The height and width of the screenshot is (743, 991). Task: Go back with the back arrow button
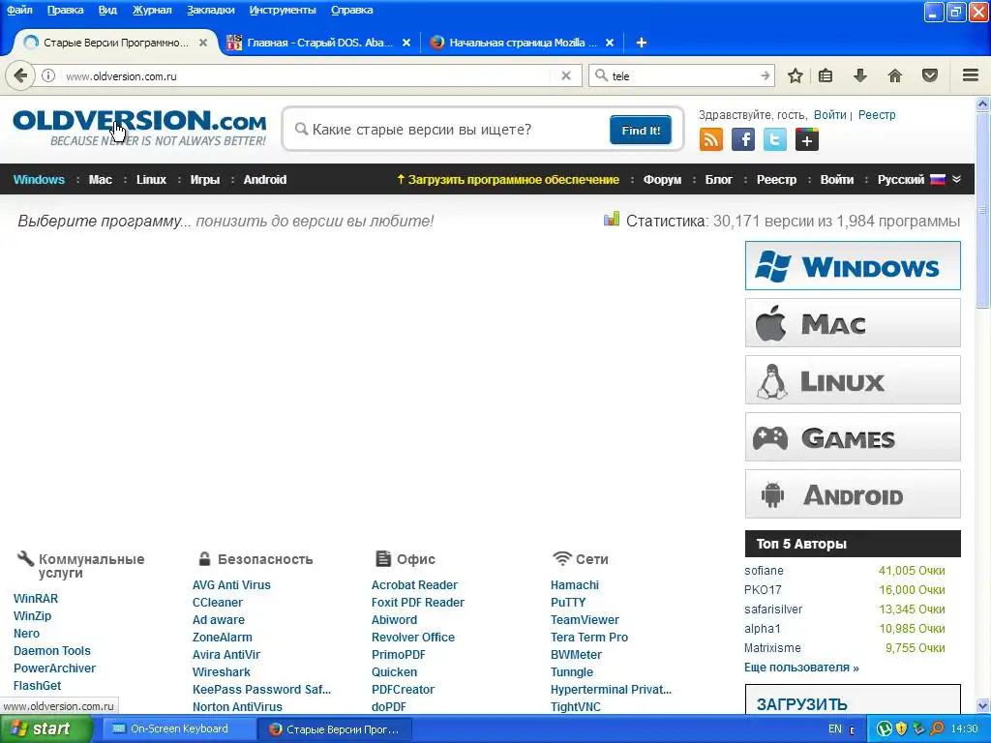click(x=20, y=75)
